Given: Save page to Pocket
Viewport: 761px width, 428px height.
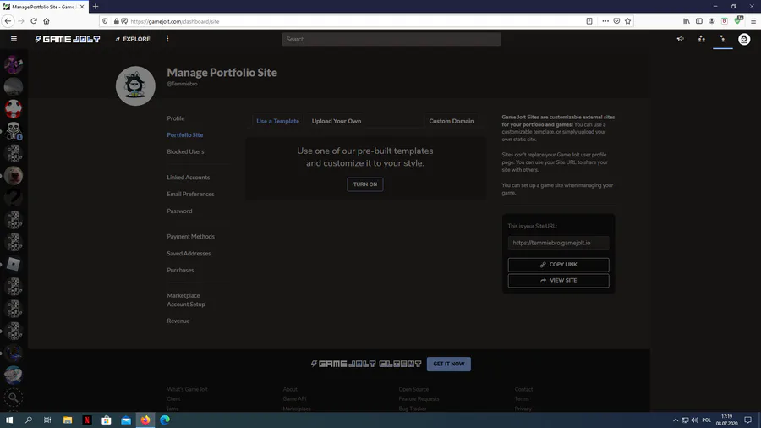Looking at the screenshot, I should (616, 21).
